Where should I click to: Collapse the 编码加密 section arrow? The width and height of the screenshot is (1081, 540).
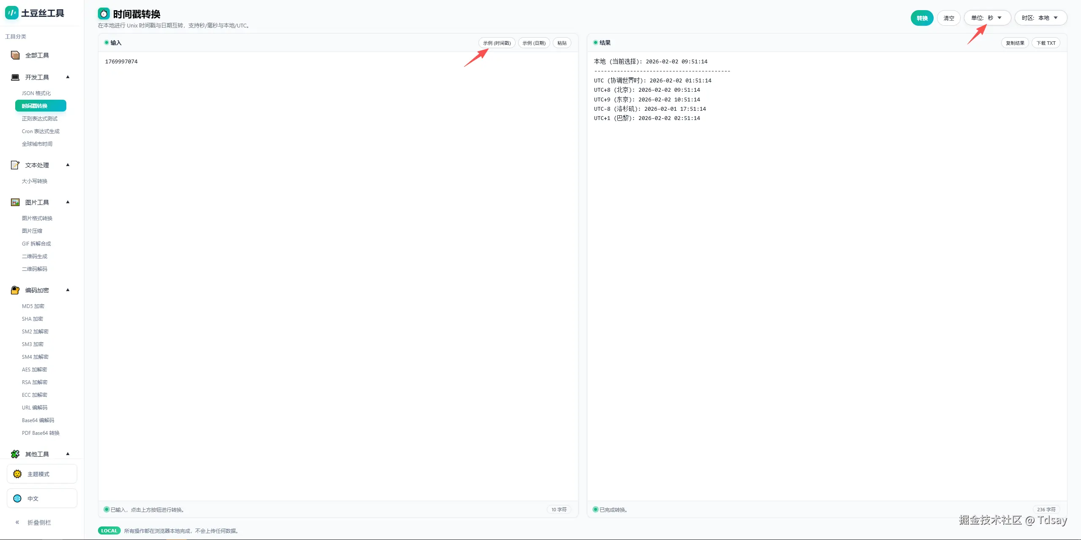click(x=68, y=290)
